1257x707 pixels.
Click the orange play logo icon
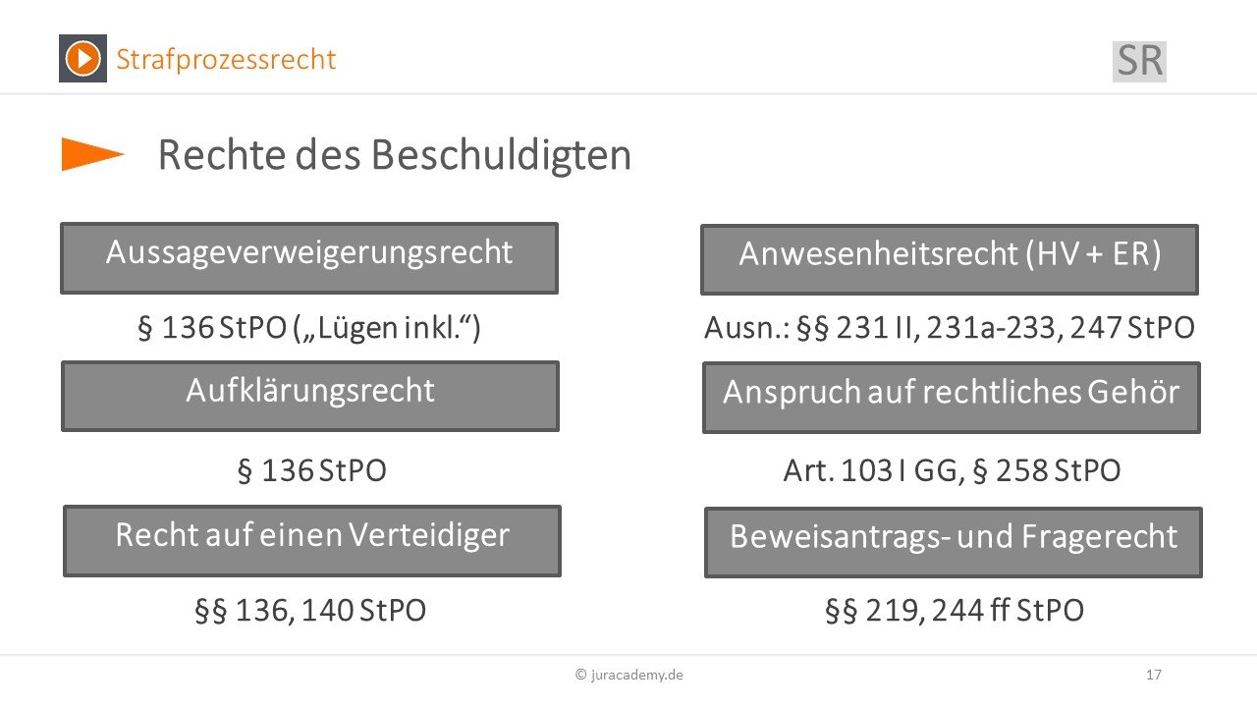[82, 58]
